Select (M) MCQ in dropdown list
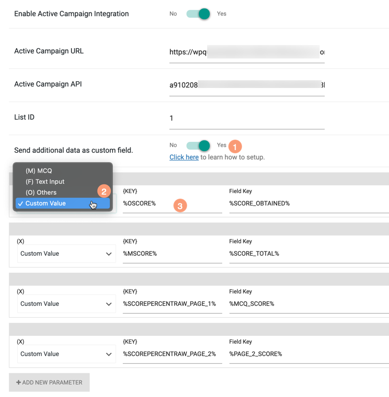 click(63, 171)
